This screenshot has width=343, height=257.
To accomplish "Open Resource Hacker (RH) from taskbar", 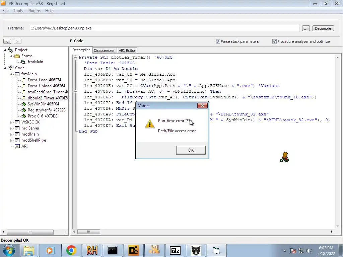I will [x=92, y=250].
